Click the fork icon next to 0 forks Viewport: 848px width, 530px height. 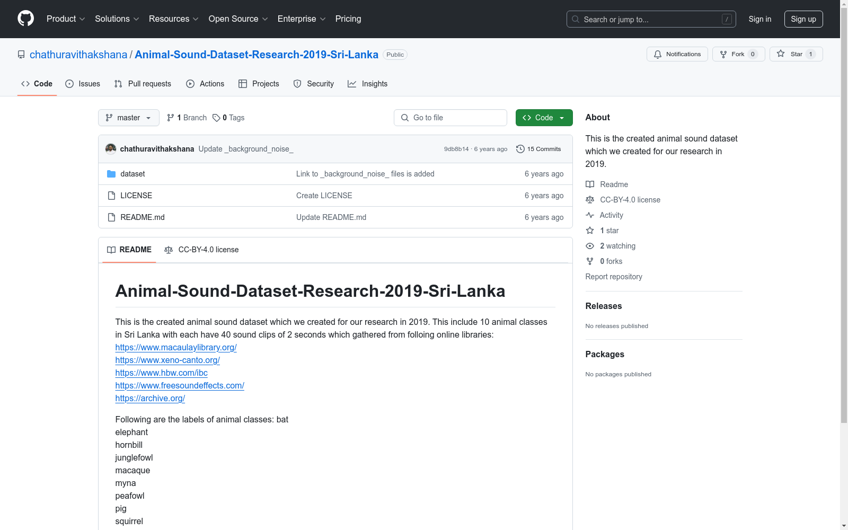coord(590,261)
